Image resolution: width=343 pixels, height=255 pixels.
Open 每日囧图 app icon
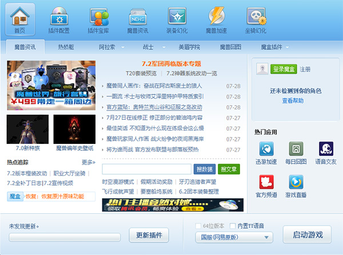click(x=296, y=148)
